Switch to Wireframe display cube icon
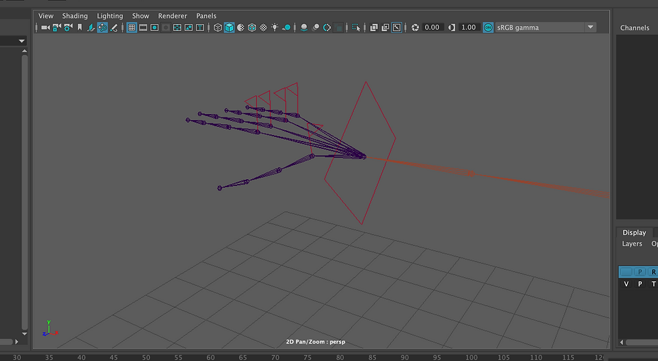This screenshot has width=658, height=361. (218, 28)
